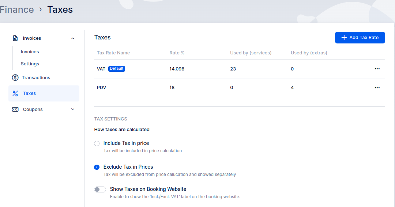Click the plus icon in Add Tax Rate
Screen dimensions: 395x207
coord(344,38)
